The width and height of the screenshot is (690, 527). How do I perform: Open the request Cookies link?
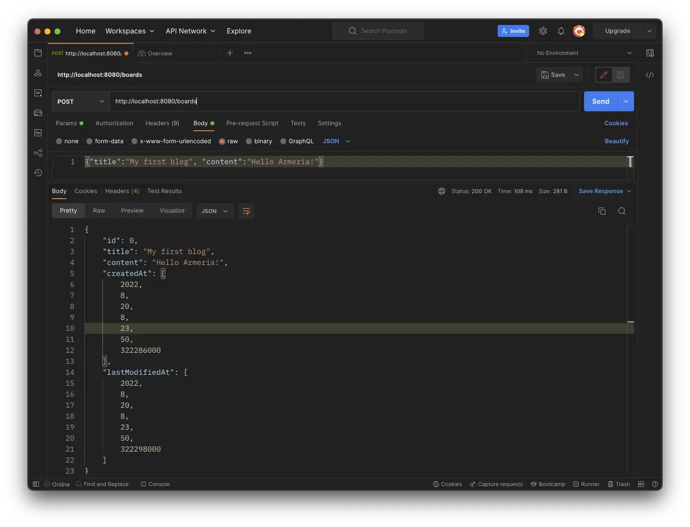pyautogui.click(x=616, y=123)
